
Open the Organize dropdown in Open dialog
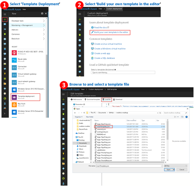click(79, 117)
